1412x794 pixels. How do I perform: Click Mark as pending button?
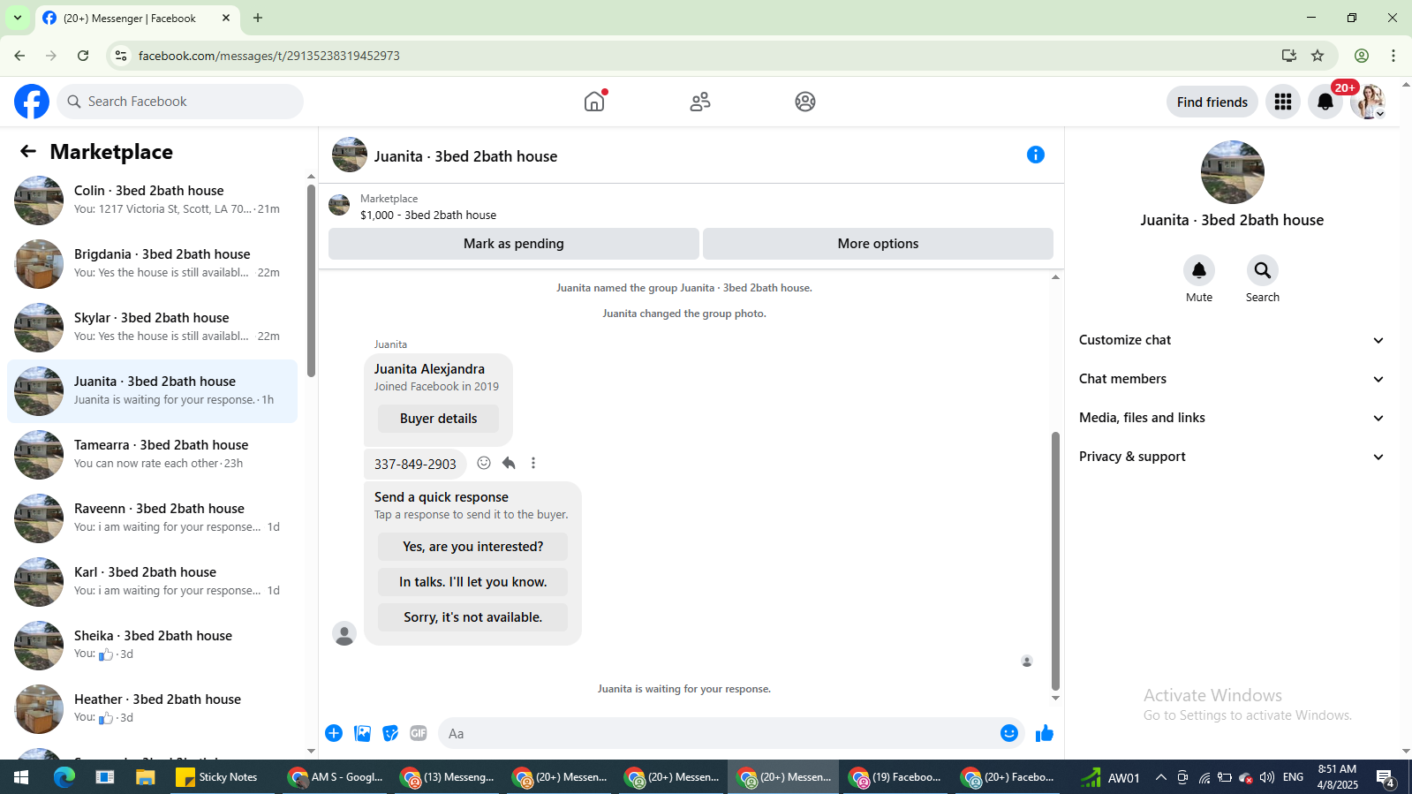pyautogui.click(x=514, y=244)
